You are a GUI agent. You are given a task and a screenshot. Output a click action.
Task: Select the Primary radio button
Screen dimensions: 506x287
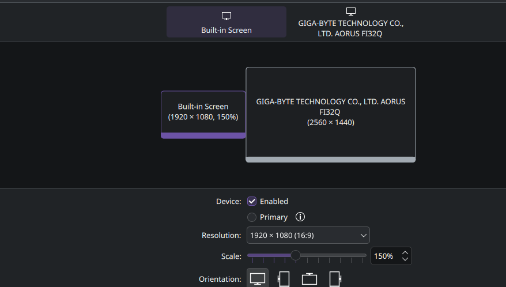[x=252, y=217]
